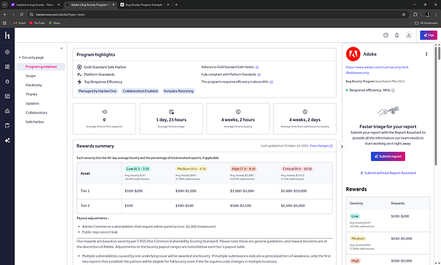
Task: Select Program guidelines in navigation
Action: click(41, 67)
